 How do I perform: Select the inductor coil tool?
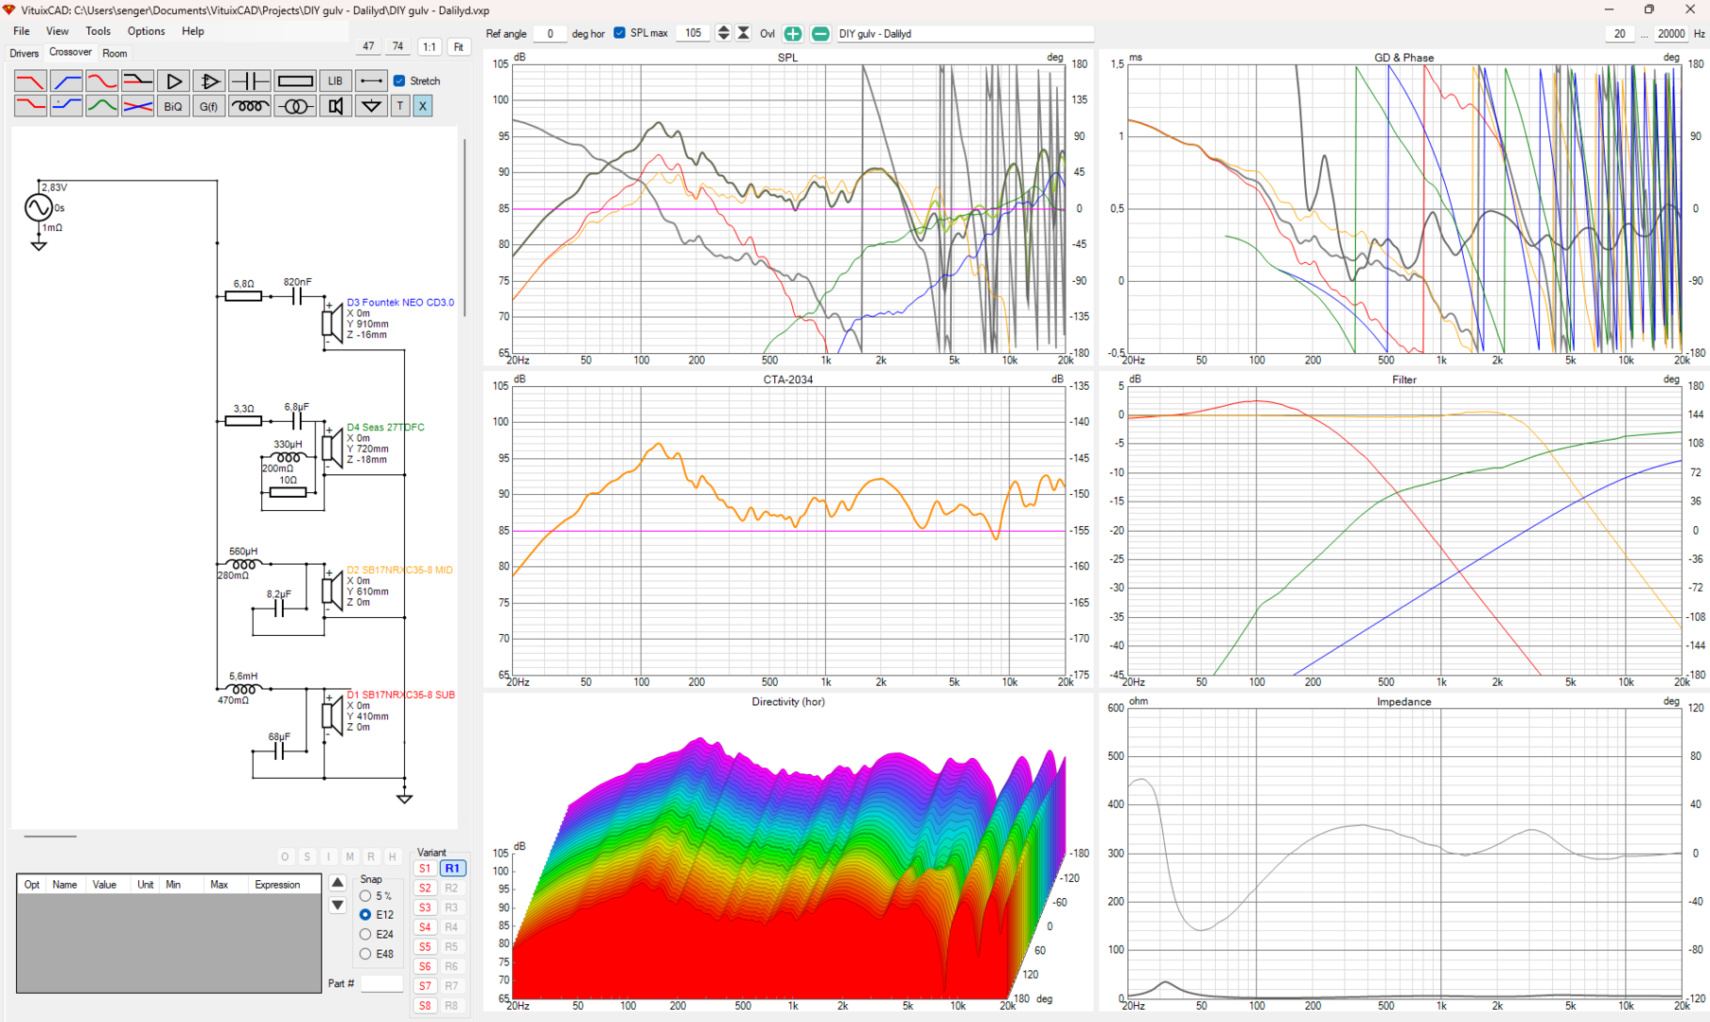tap(250, 106)
